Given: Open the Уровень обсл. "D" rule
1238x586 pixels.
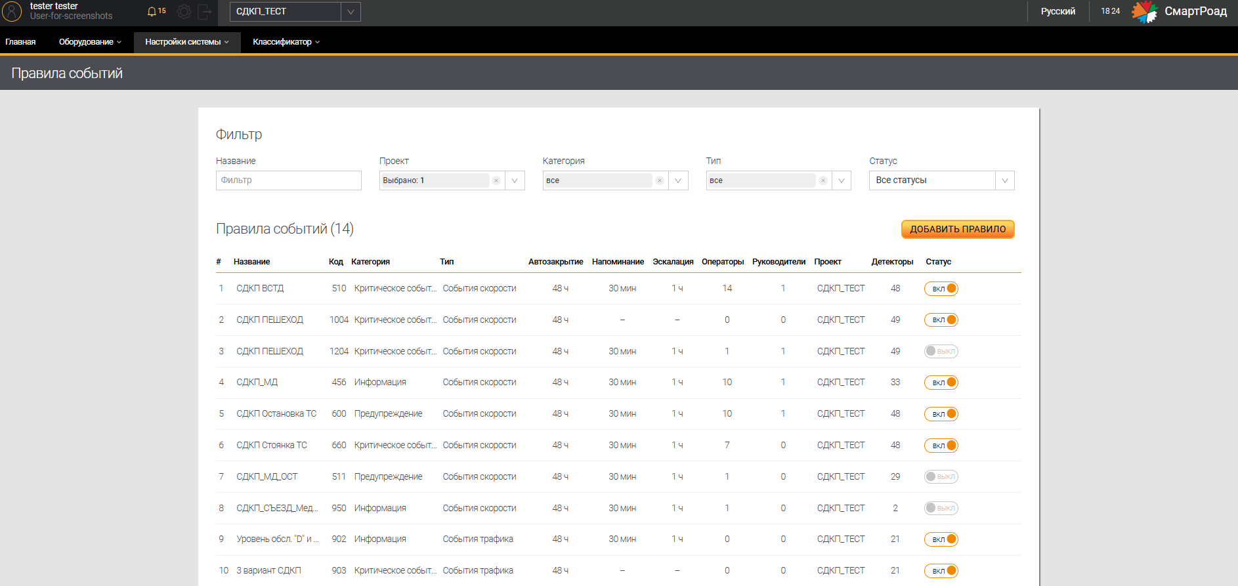Looking at the screenshot, I should tap(278, 539).
